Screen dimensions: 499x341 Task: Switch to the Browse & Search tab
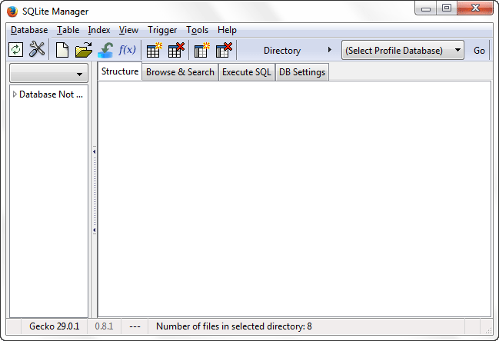180,72
